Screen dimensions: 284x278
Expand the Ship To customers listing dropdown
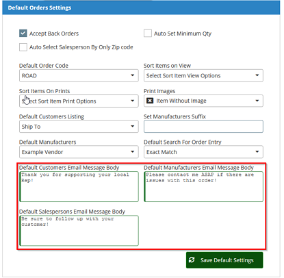[79, 127]
